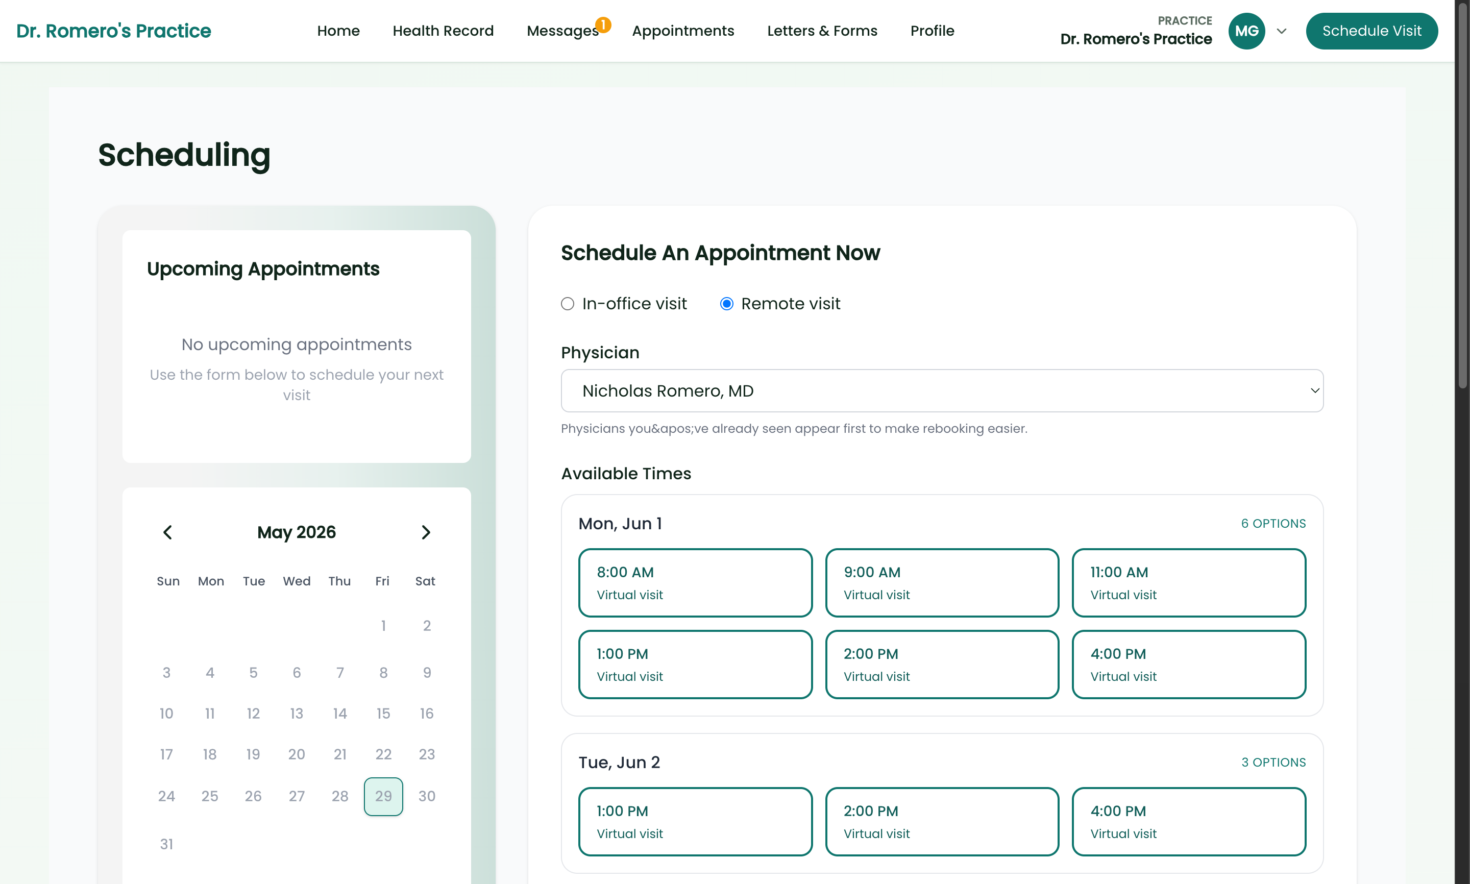This screenshot has width=1470, height=884.
Task: Select May 30 in the calendar
Action: (427, 796)
